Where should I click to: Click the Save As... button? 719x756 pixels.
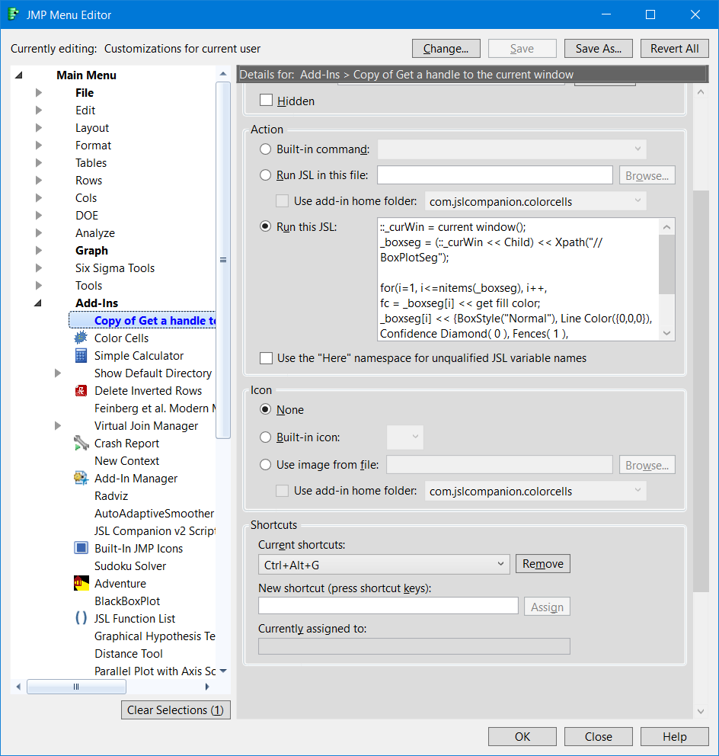599,49
